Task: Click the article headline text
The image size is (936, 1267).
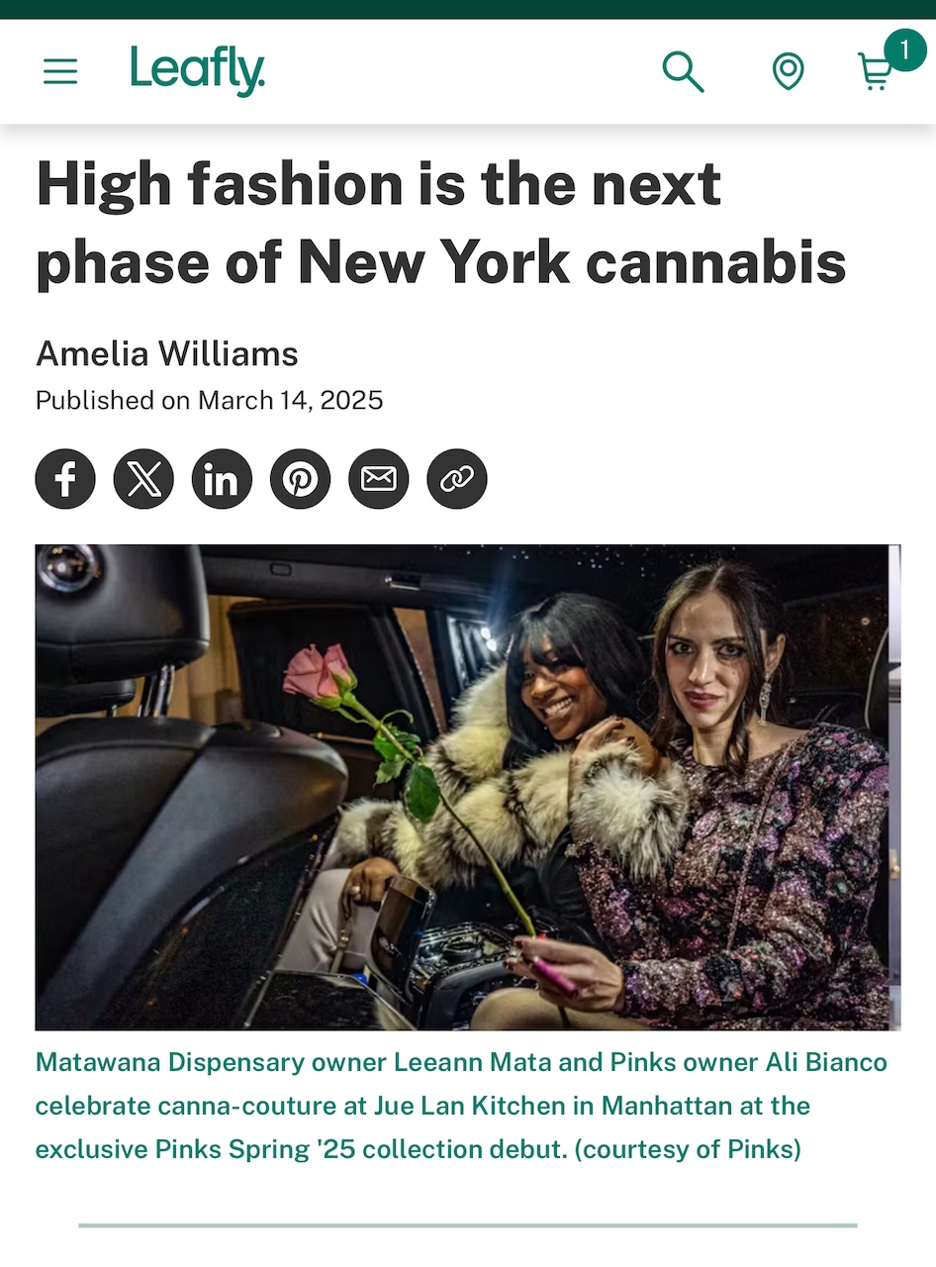Action: pyautogui.click(x=441, y=223)
